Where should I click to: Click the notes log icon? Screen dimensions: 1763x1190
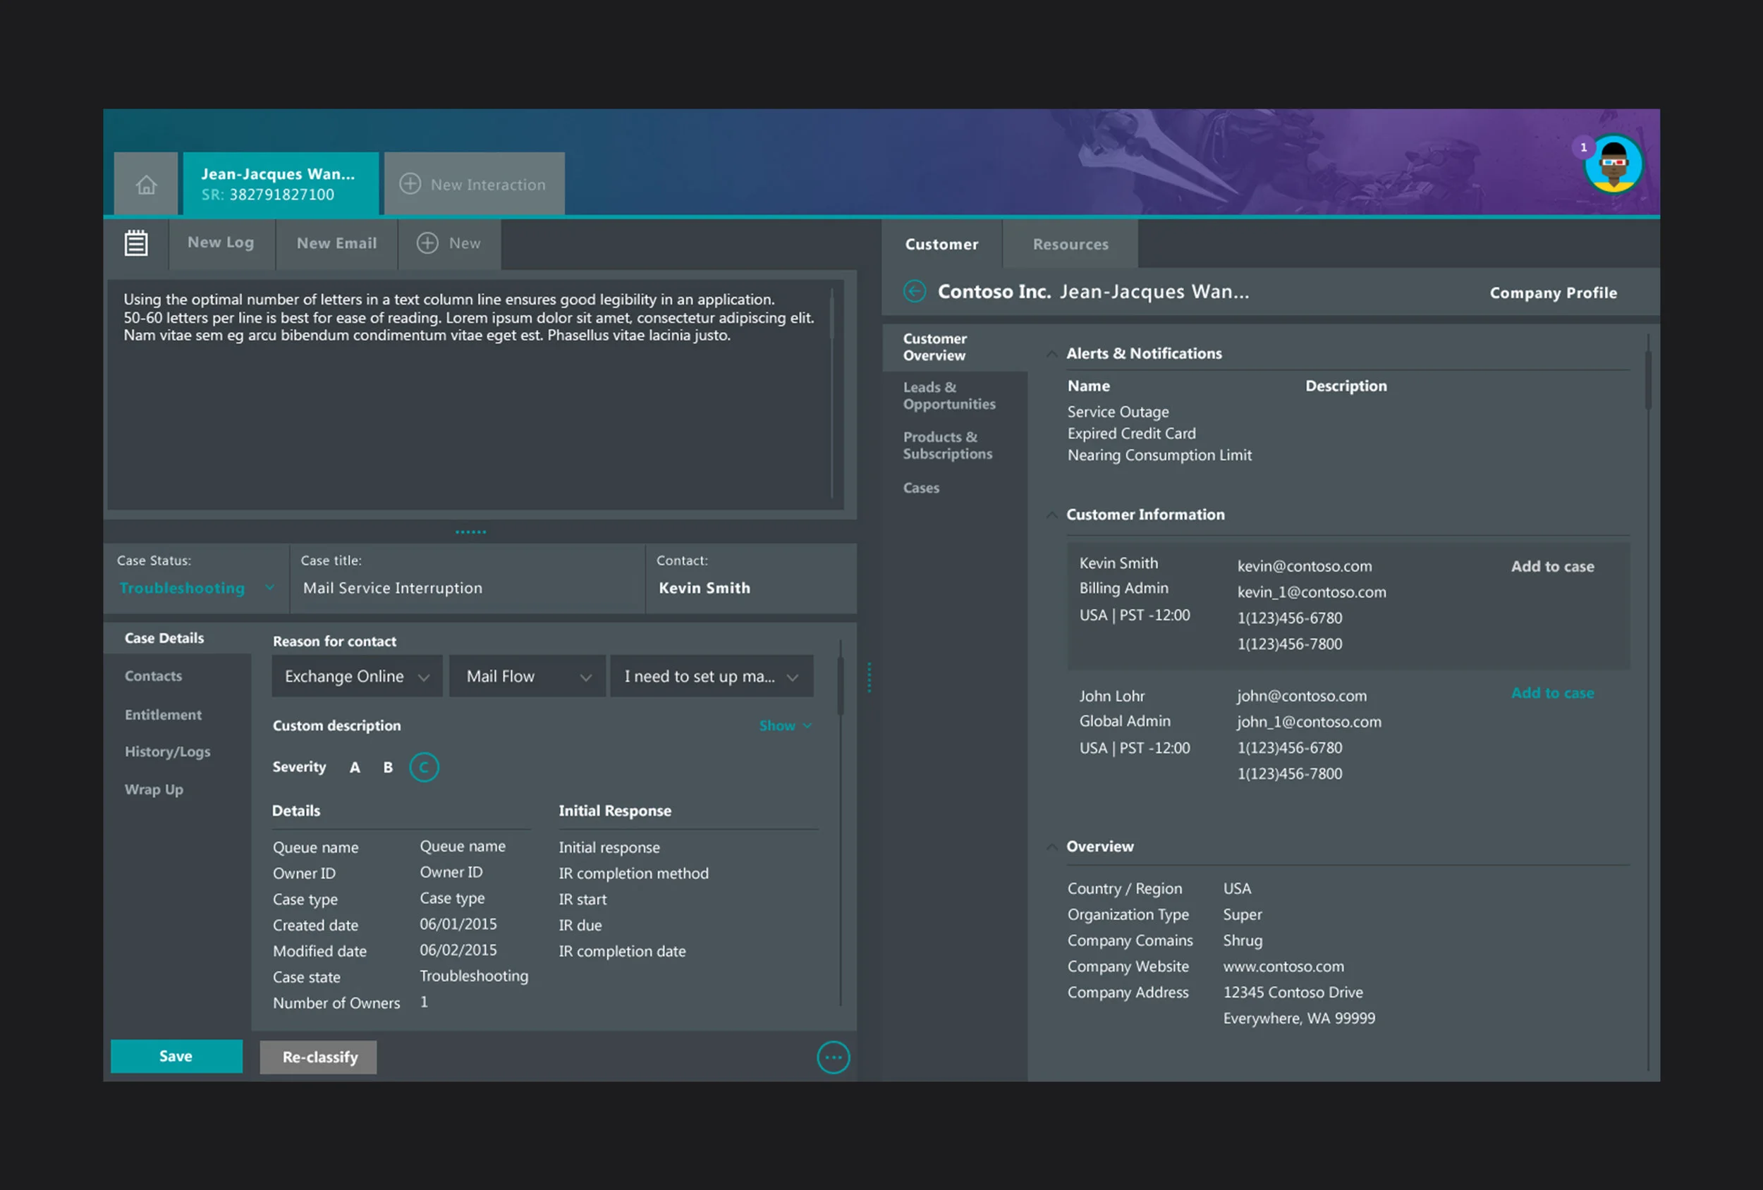tap(136, 243)
